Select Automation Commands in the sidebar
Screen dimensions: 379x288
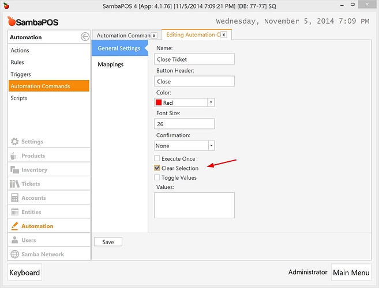pyautogui.click(x=49, y=86)
